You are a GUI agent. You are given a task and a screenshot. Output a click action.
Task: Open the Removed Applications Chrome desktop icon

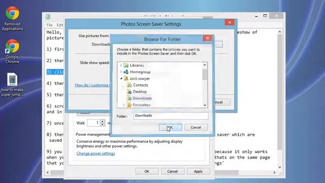pos(12,18)
